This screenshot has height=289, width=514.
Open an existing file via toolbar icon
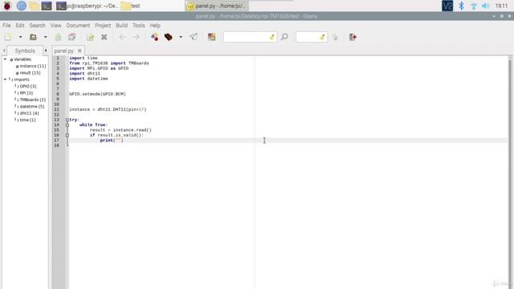33,37
